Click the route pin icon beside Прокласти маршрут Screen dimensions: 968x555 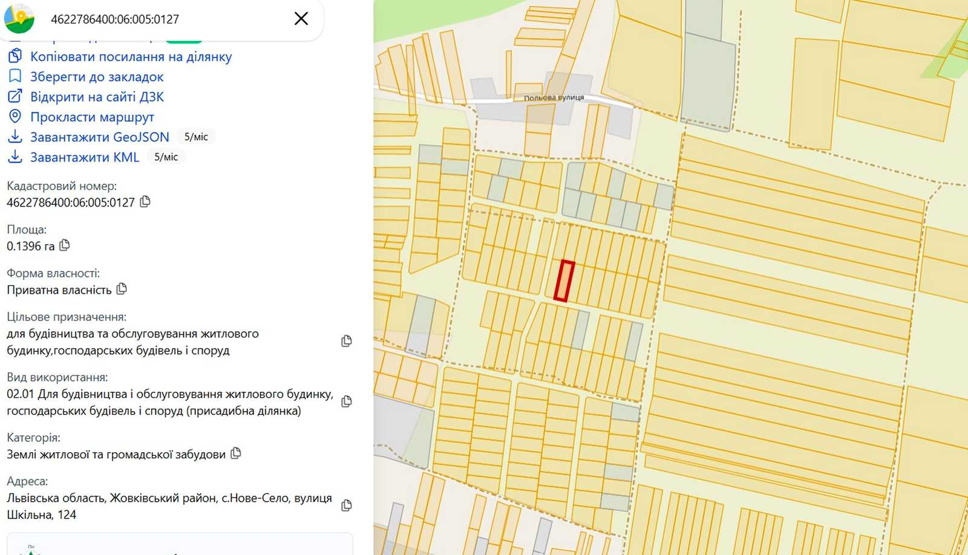coord(15,116)
